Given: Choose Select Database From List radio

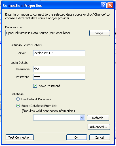Looking at the screenshot, I should pos(18,106).
